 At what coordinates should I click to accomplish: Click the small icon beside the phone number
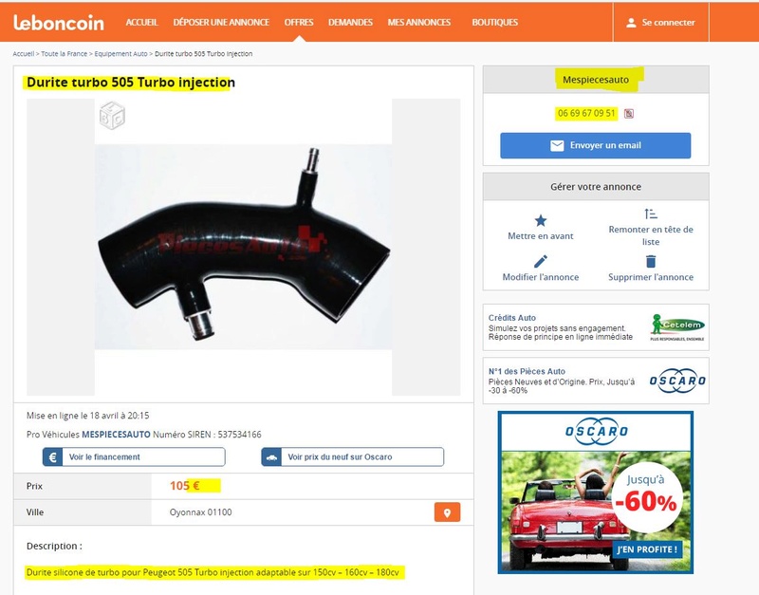[x=629, y=114]
